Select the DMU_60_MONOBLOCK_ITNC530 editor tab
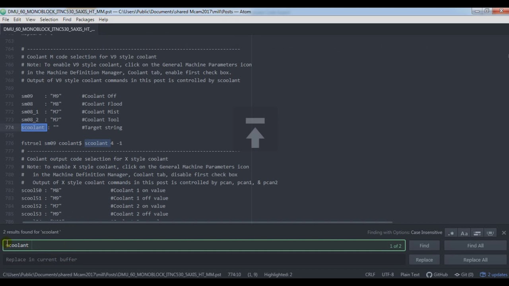509x286 pixels. tap(49, 29)
